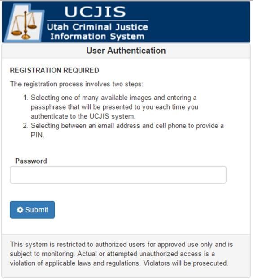Image resolution: width=253 pixels, height=280 pixels.
Task: Click the User Authentication panel header
Action: (126, 51)
